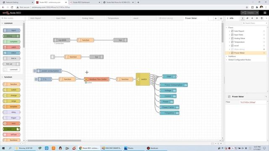Click the filter nodes search field
The width and height of the screenshot is (269, 151).
coord(12,18)
